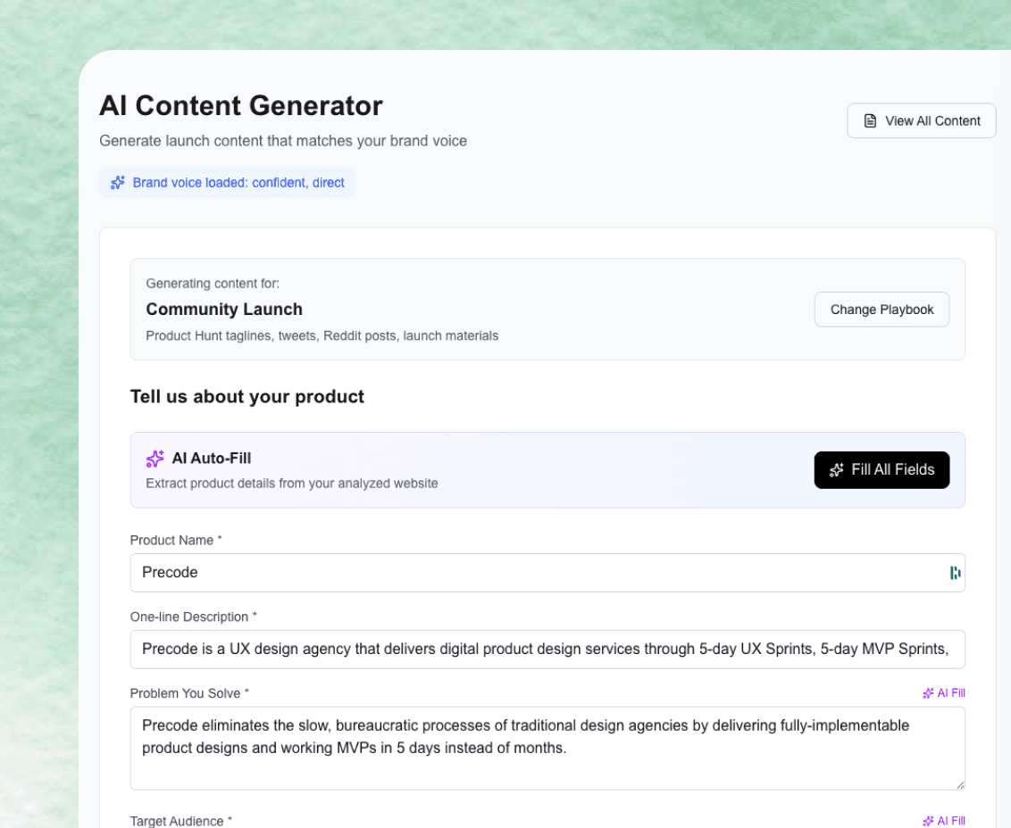The height and width of the screenshot is (828, 1011).
Task: Click the AI Auto-Fill sparkles icon
Action: (x=155, y=458)
